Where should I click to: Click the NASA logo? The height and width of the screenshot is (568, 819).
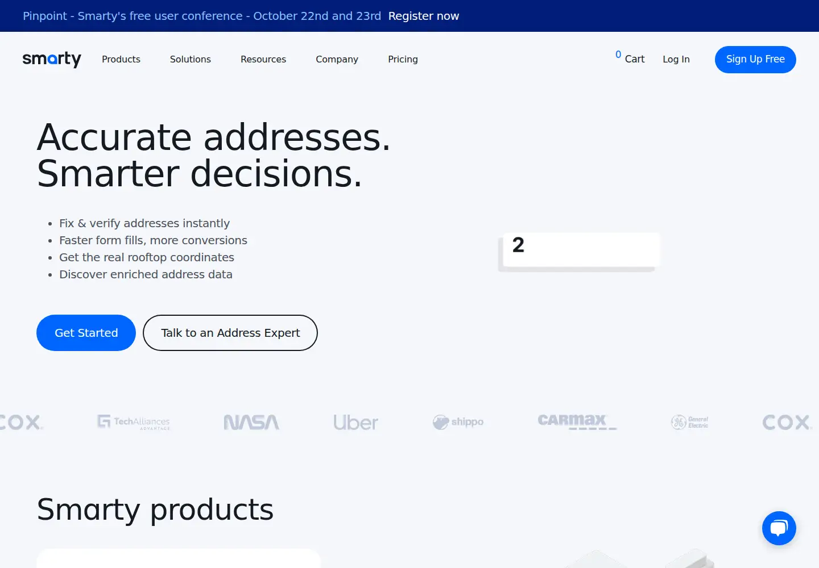point(251,422)
